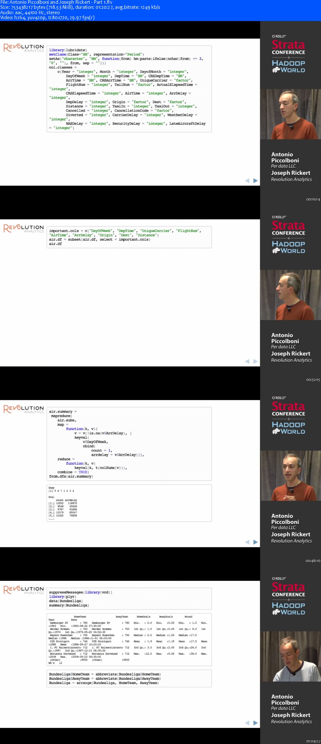The width and height of the screenshot is (321, 744).
Task: Click the Revolution Analytics logo on first slide
Action: (x=24, y=48)
